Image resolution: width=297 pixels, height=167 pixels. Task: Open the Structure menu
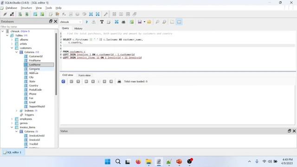click(26, 8)
